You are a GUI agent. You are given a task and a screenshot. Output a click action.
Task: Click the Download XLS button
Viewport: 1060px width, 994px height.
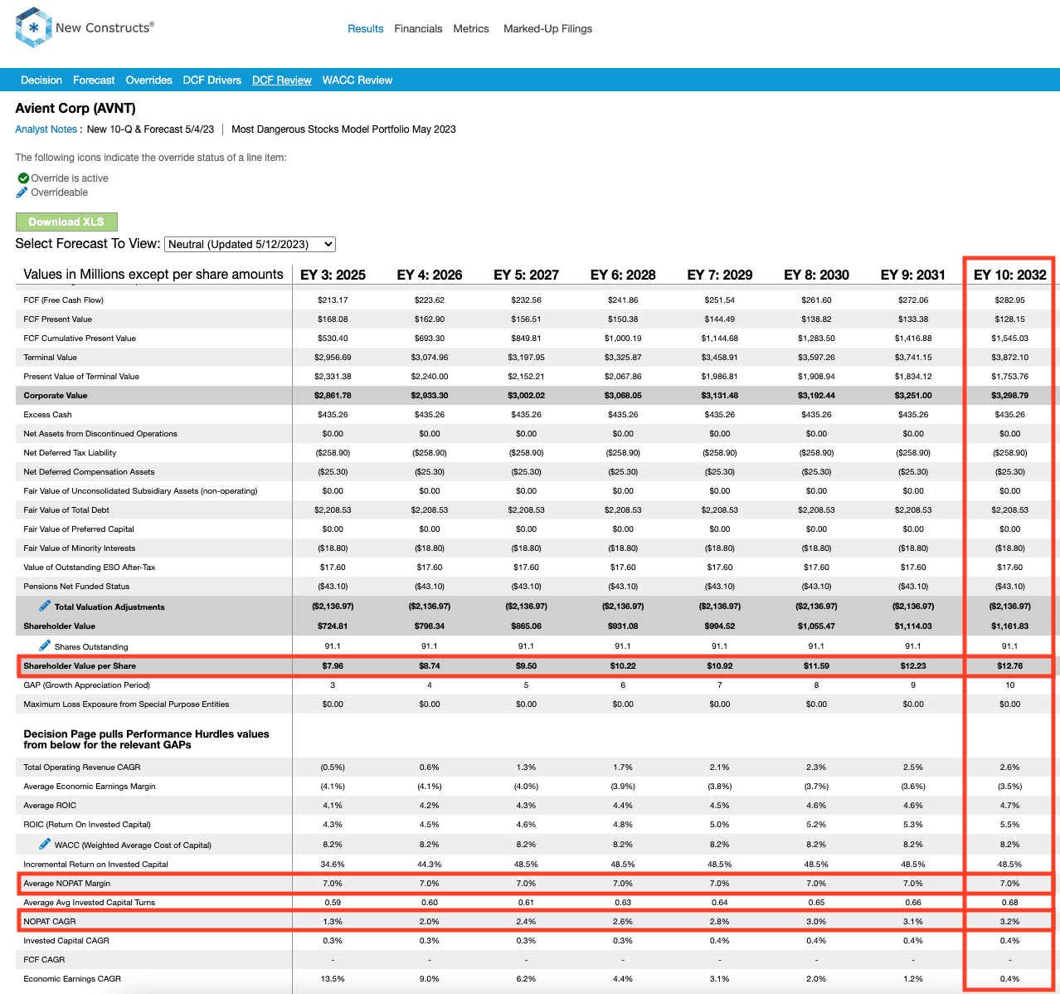66,222
